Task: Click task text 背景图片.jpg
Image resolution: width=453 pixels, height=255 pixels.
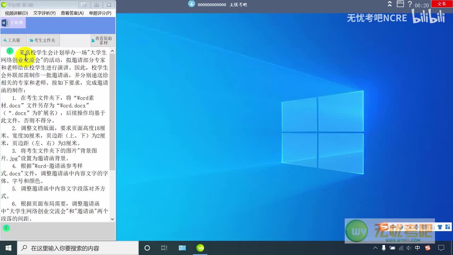Action: point(49,154)
